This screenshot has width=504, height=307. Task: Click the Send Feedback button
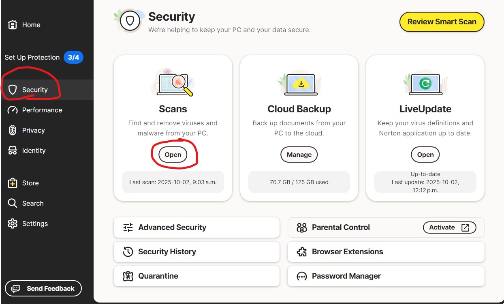coord(43,288)
